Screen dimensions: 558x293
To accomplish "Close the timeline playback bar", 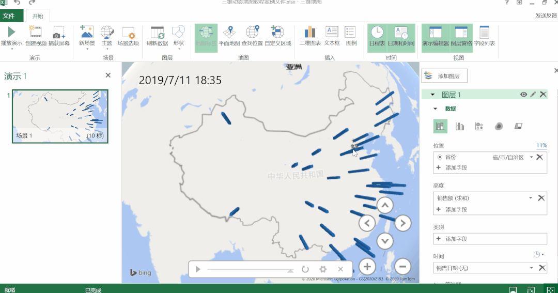I will [x=340, y=269].
